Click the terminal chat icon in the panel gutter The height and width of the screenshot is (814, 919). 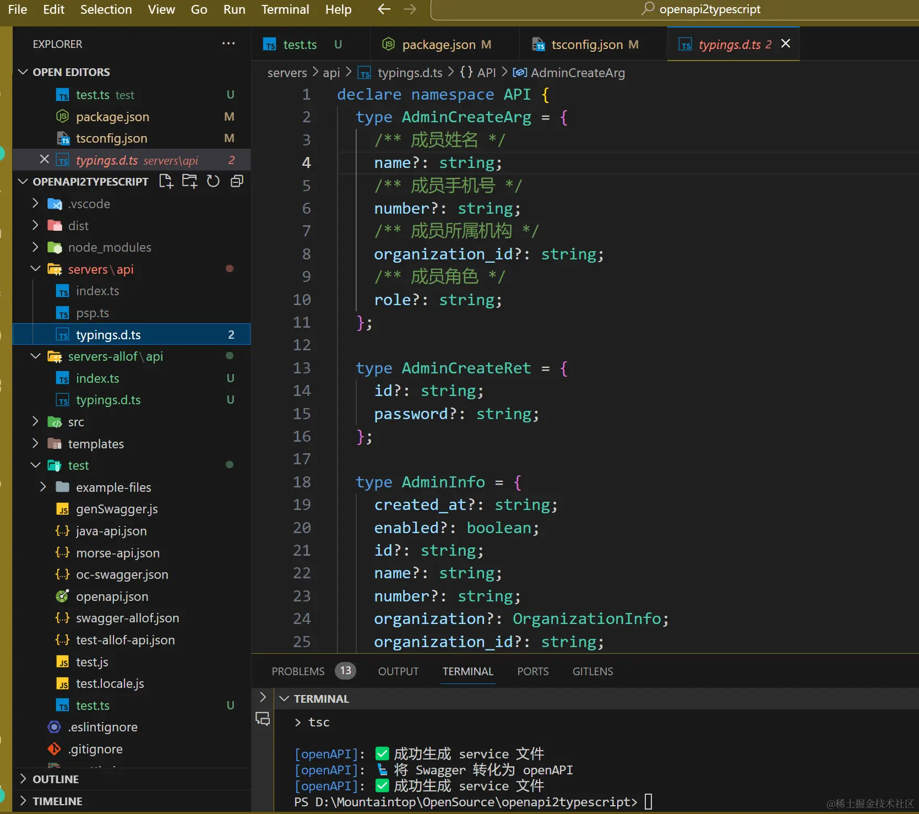point(263,719)
